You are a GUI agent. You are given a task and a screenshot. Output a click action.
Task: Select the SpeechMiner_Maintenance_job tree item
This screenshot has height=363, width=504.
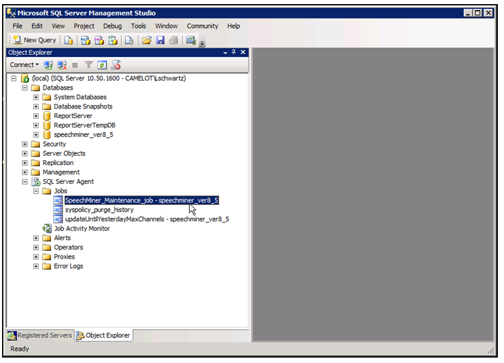141,201
